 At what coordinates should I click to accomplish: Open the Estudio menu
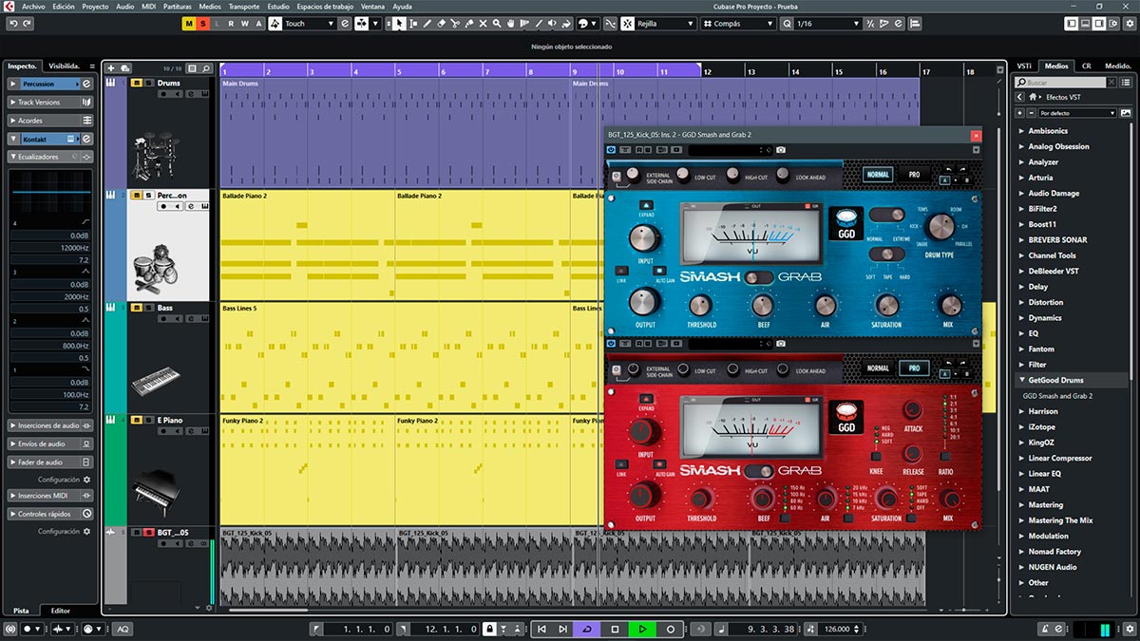[x=278, y=6]
